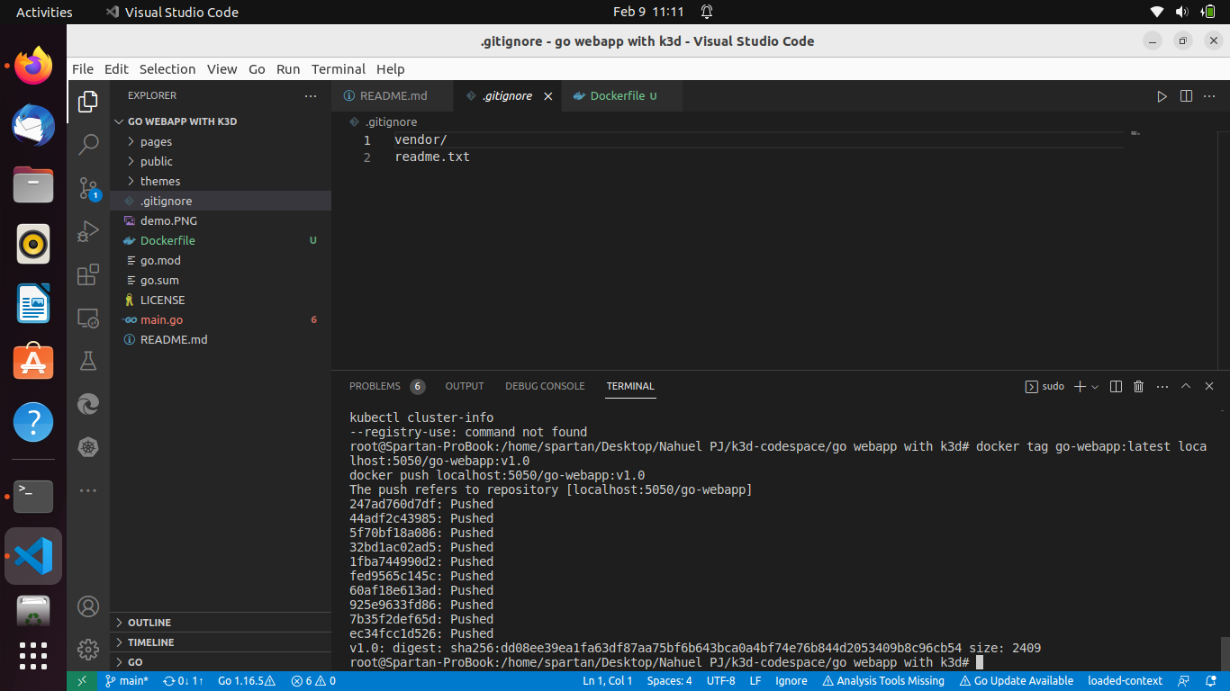The image size is (1230, 691).
Task: Open demo.PNG in the explorer
Action: [x=221, y=220]
